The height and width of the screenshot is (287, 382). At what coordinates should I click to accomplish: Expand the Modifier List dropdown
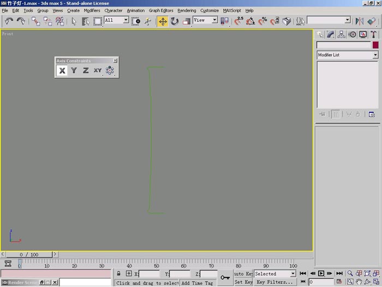375,55
